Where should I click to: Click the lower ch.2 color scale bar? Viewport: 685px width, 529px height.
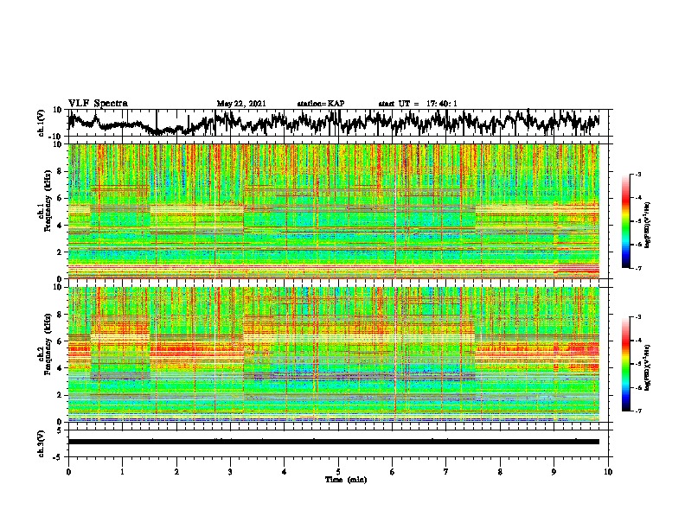pyautogui.click(x=626, y=364)
